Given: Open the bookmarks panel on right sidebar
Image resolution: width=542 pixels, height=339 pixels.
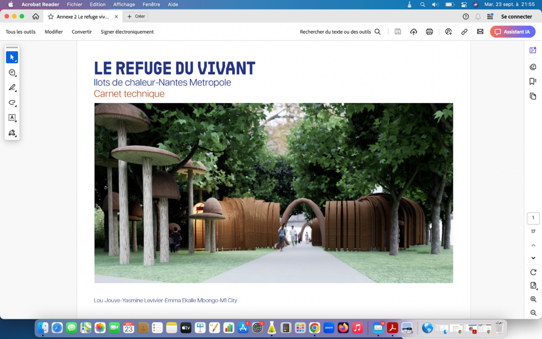Looking at the screenshot, I should pos(533,81).
